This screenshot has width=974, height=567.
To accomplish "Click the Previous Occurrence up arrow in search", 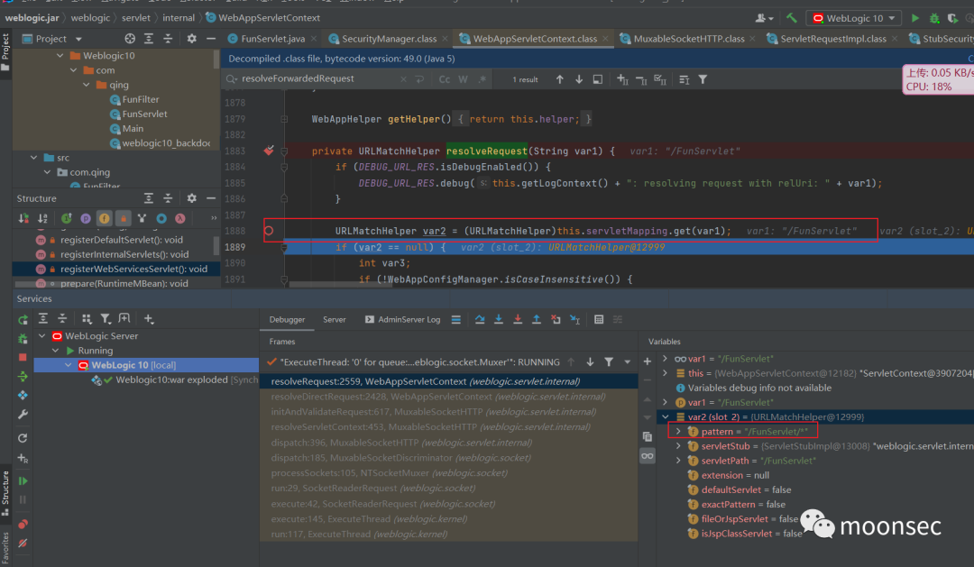I will click(x=560, y=79).
